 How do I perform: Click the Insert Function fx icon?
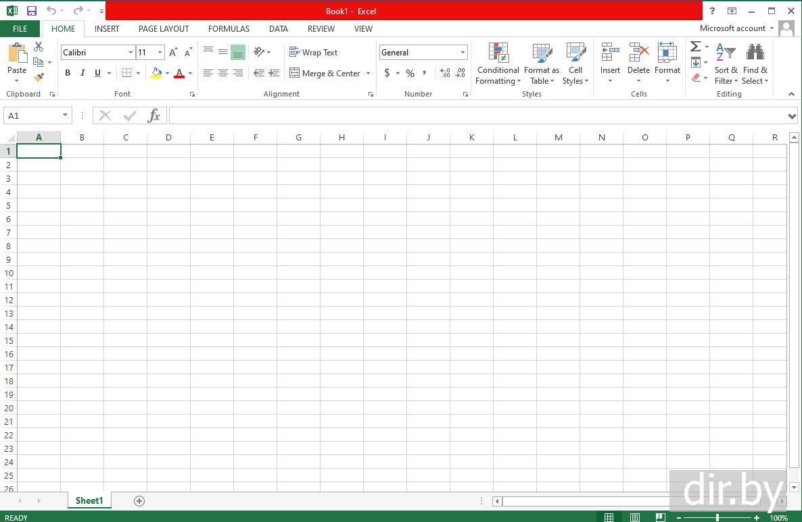pyautogui.click(x=154, y=115)
